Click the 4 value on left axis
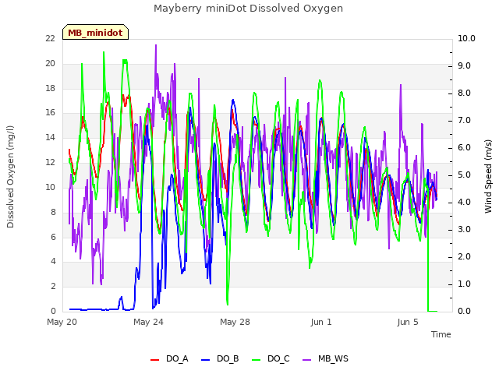This screenshot has width=499, height=374. click(x=53, y=262)
